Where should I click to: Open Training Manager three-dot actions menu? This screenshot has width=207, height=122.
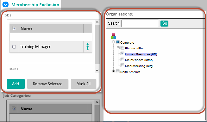[x=87, y=47]
